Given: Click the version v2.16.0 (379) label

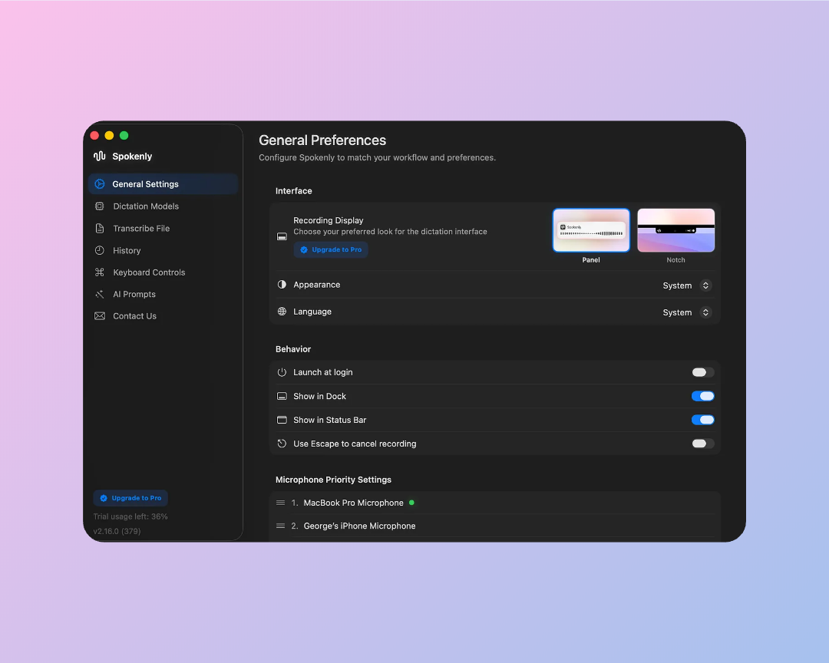Looking at the screenshot, I should pyautogui.click(x=117, y=531).
